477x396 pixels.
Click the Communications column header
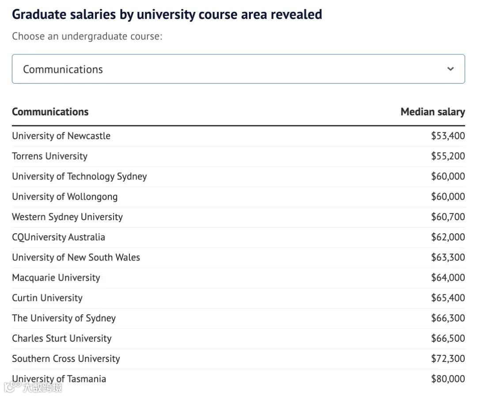pyautogui.click(x=50, y=112)
